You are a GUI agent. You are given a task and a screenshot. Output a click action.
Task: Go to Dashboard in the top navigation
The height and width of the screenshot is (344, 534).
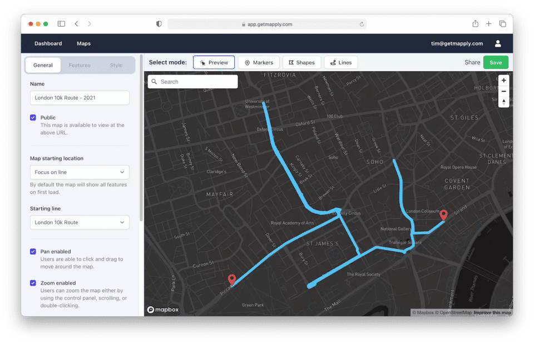(48, 43)
